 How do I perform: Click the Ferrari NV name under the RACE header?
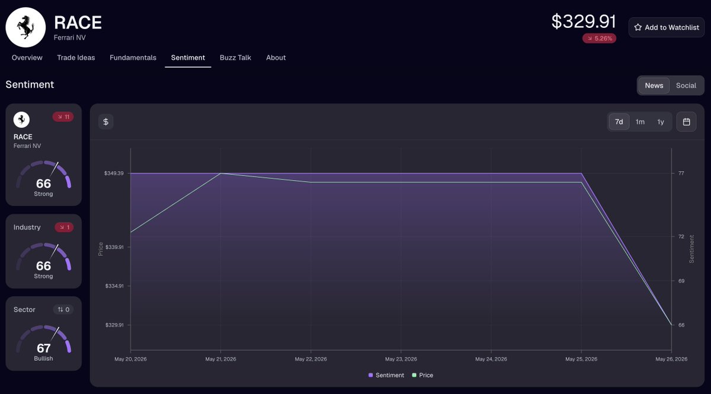[x=70, y=37]
